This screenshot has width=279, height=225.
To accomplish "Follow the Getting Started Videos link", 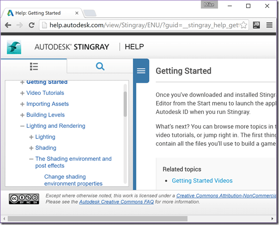I will (x=202, y=181).
